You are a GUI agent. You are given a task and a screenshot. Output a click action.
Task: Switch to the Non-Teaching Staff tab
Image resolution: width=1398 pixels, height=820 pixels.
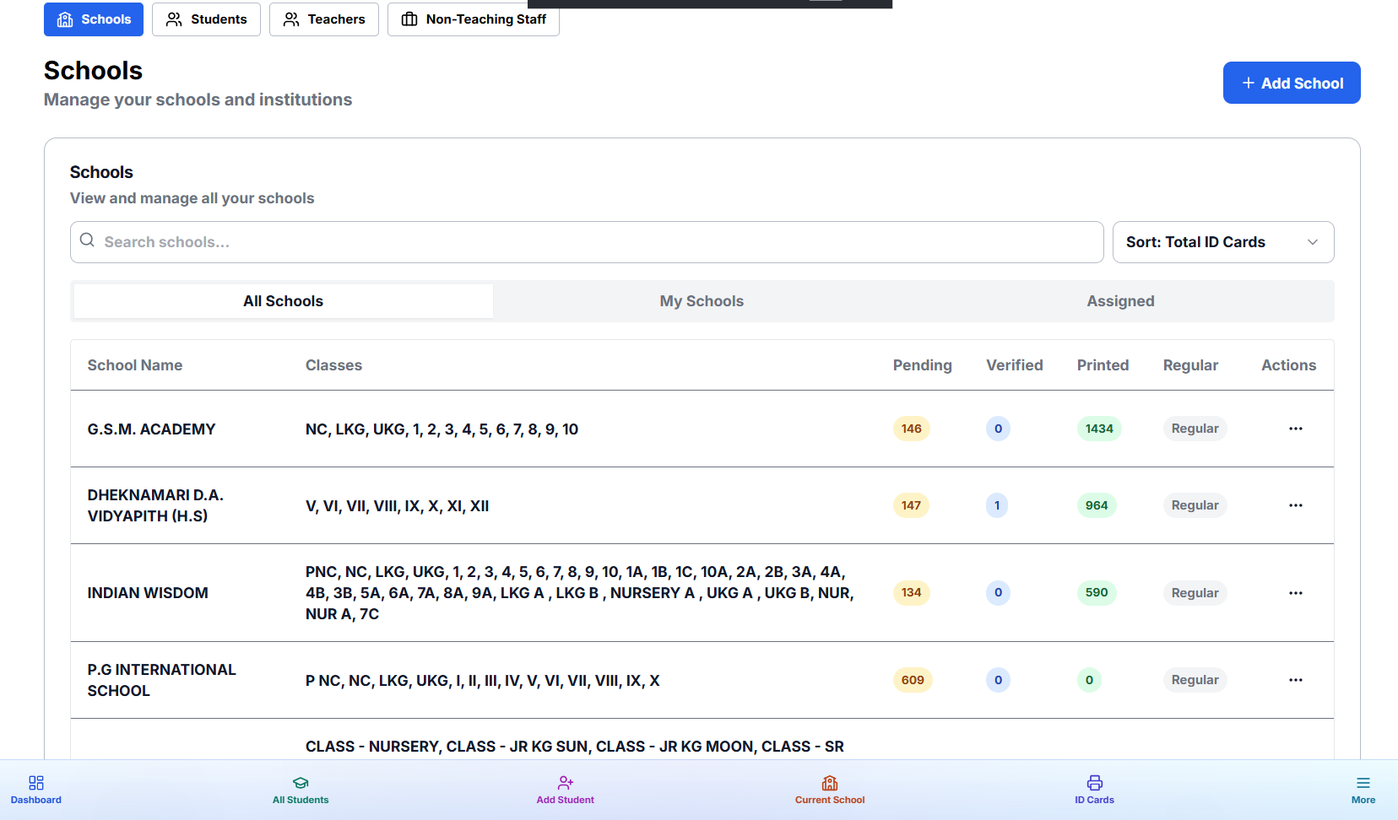[x=474, y=19]
